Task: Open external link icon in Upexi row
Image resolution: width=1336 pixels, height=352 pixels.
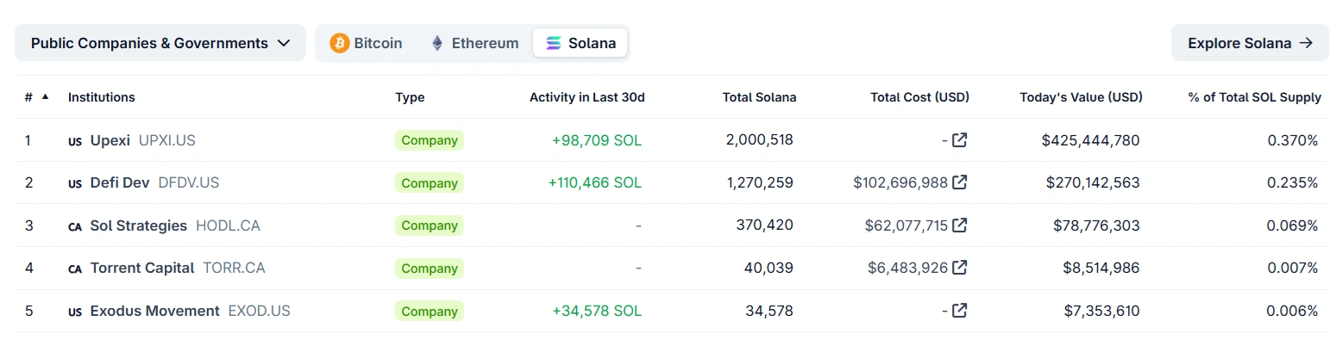Action: pyautogui.click(x=959, y=139)
